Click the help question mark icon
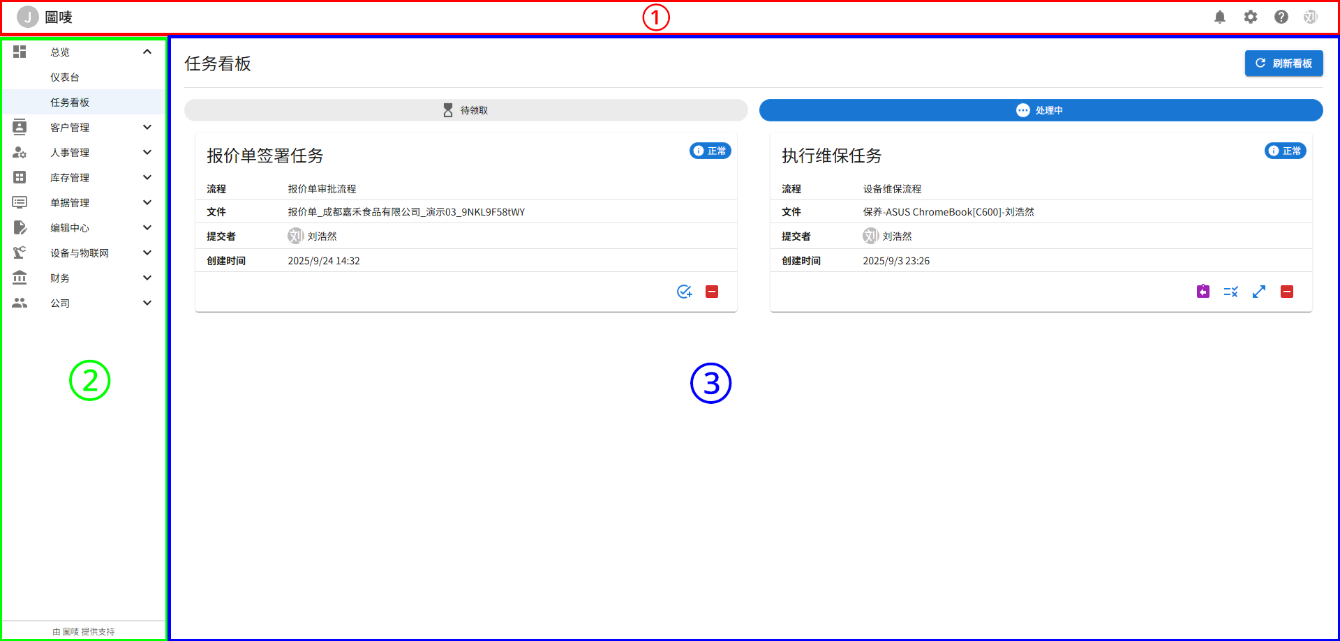The height and width of the screenshot is (641, 1340). [x=1281, y=17]
